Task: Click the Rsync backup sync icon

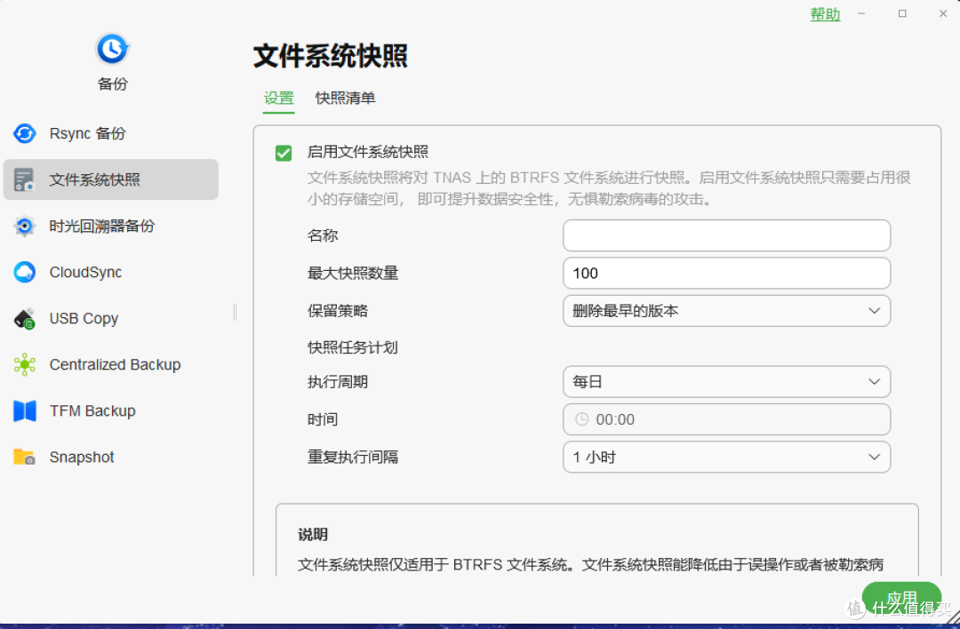Action: tap(25, 133)
